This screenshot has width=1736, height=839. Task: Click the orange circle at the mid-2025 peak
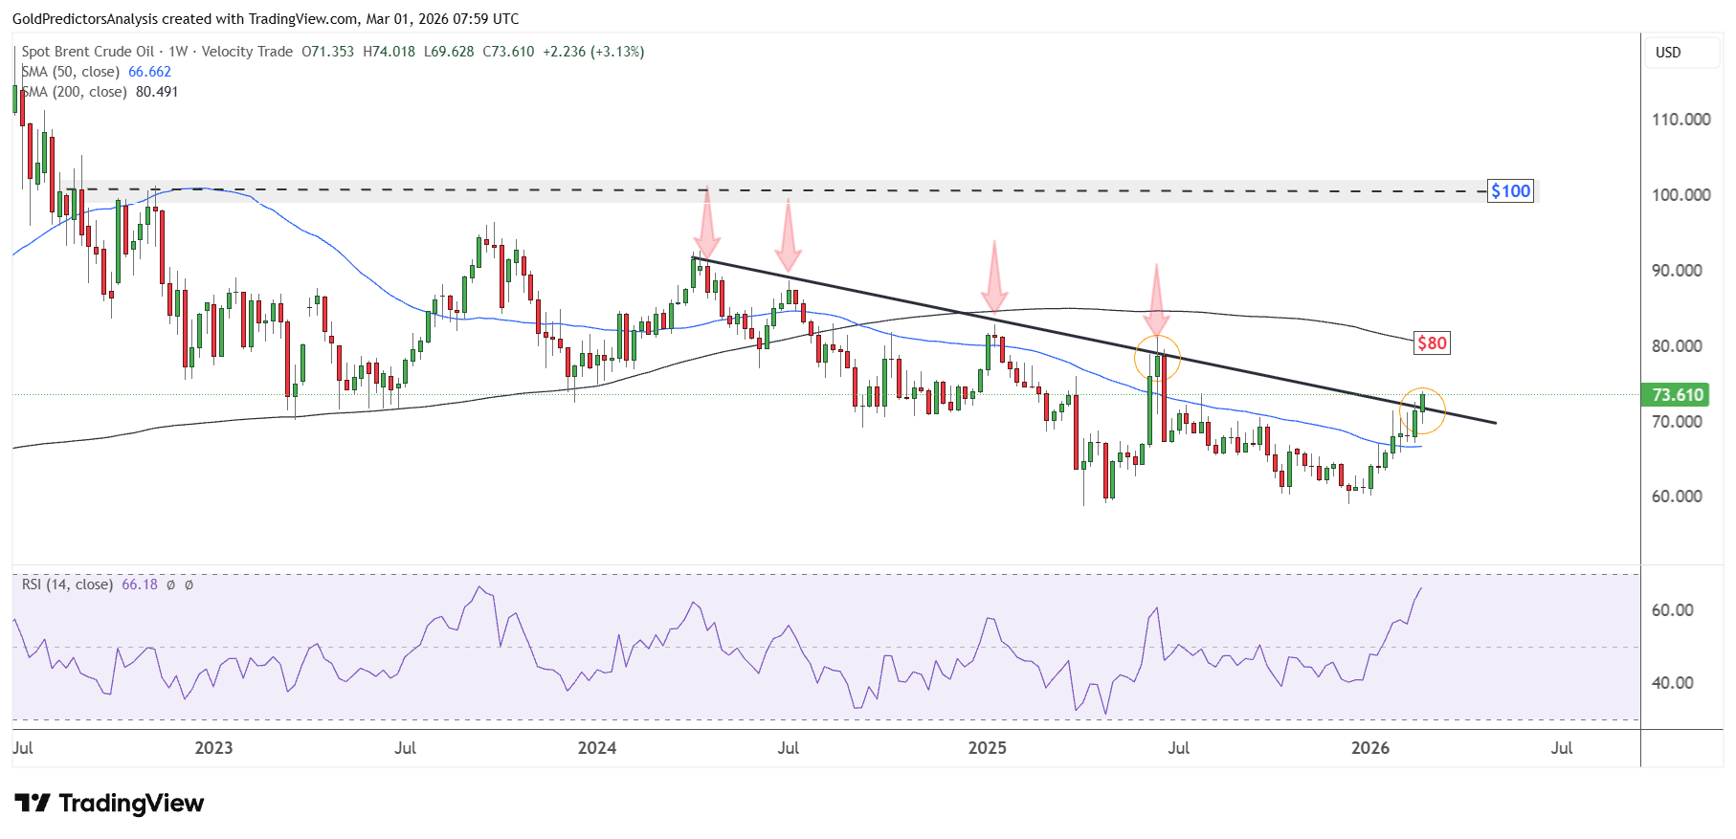(x=1157, y=359)
